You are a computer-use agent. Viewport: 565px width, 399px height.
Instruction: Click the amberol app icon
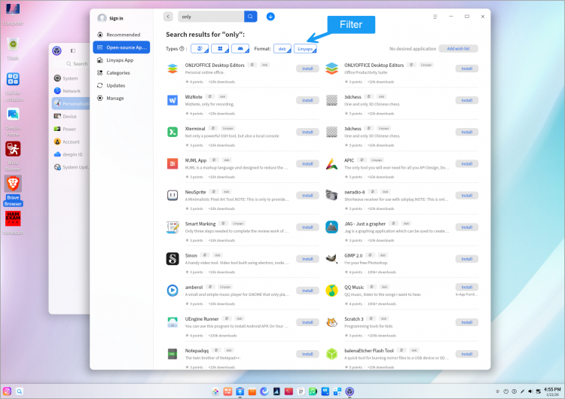click(x=173, y=291)
